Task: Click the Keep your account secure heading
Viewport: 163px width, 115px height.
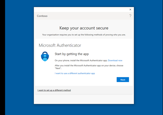Action: click(84, 28)
